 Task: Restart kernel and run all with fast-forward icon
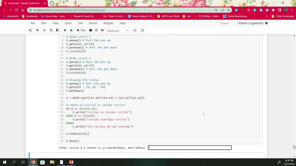pyautogui.click(x=103, y=30)
